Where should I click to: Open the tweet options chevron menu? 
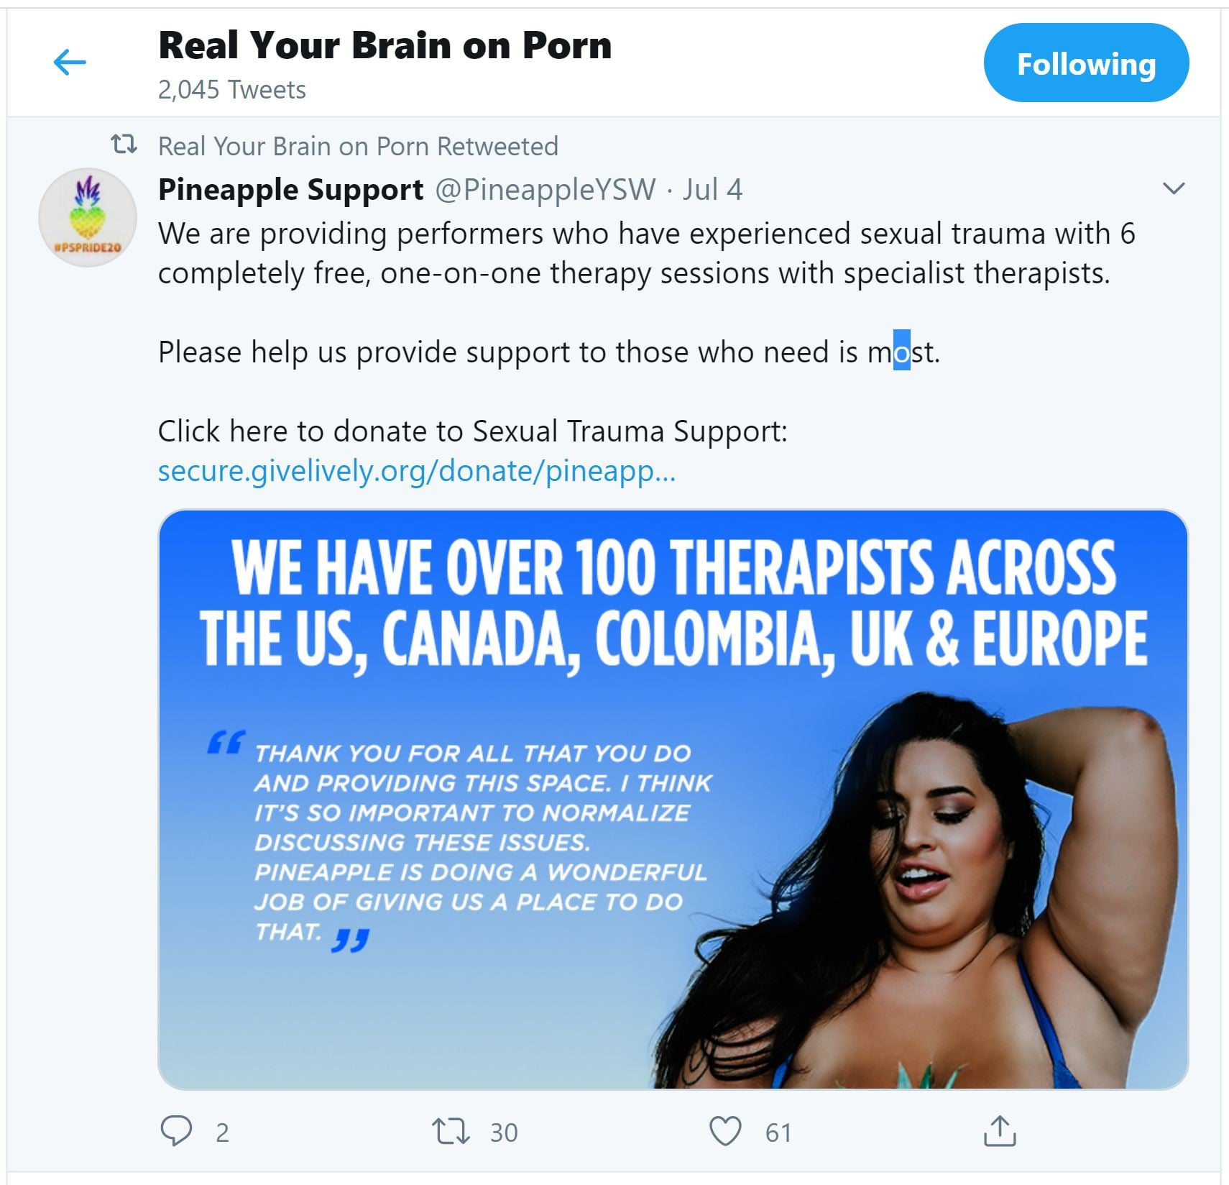click(1173, 188)
